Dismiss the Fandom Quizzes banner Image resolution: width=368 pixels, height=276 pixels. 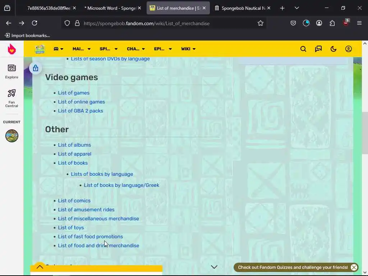[354, 267]
